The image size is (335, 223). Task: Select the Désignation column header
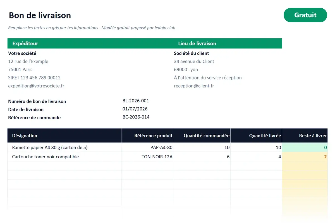[x=64, y=135]
